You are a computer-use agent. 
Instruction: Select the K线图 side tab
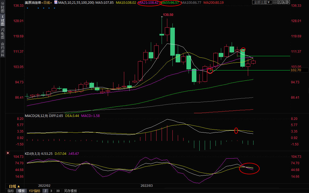click(x=2, y=20)
